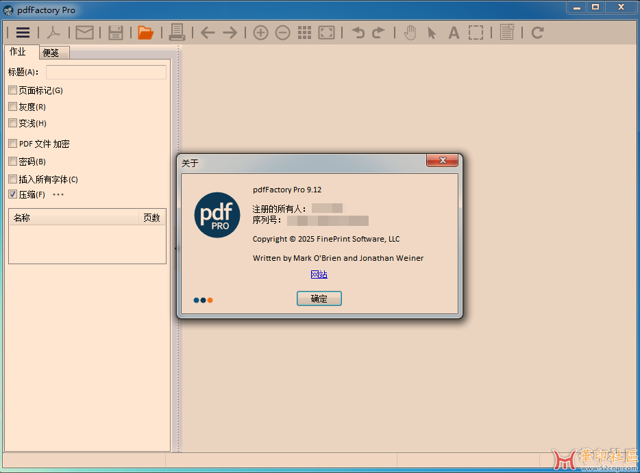Zoom out with minus circle icon
The width and height of the screenshot is (640, 473).
[282, 32]
